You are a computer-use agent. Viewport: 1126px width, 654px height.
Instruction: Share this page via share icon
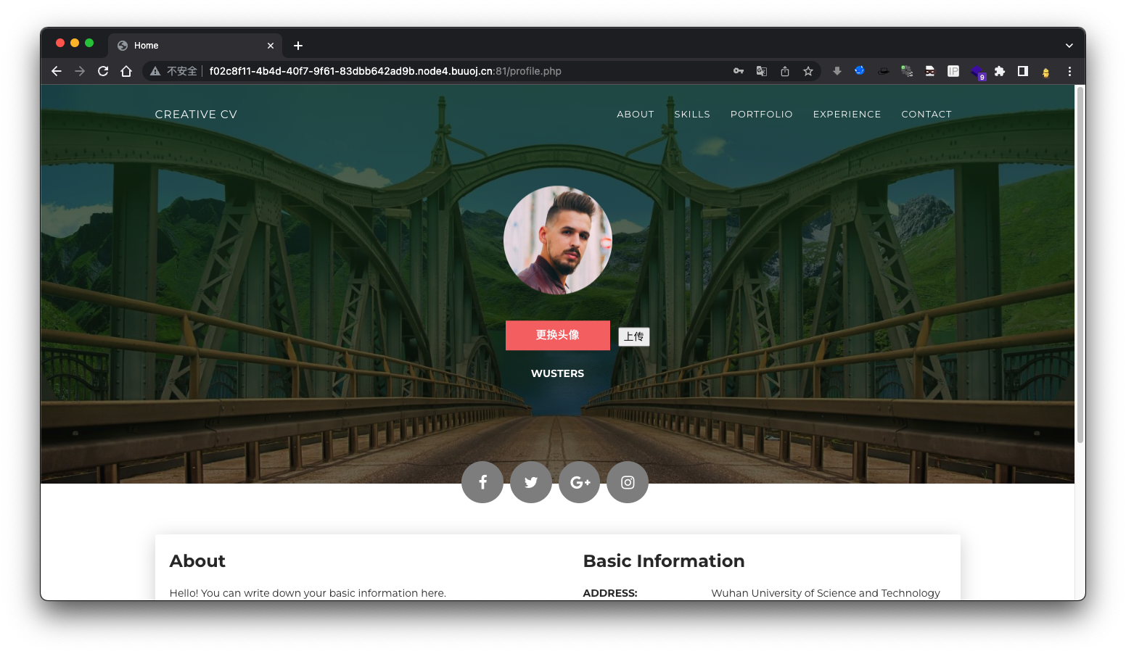coord(785,71)
